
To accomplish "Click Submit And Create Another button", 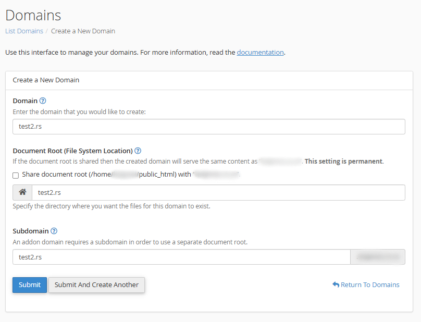I will [x=97, y=284].
